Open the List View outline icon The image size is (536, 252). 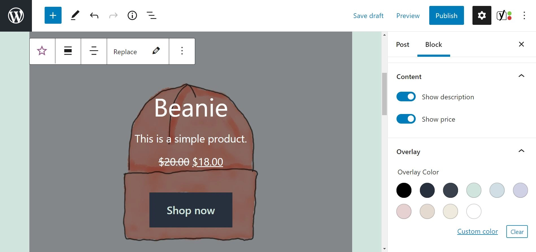151,16
